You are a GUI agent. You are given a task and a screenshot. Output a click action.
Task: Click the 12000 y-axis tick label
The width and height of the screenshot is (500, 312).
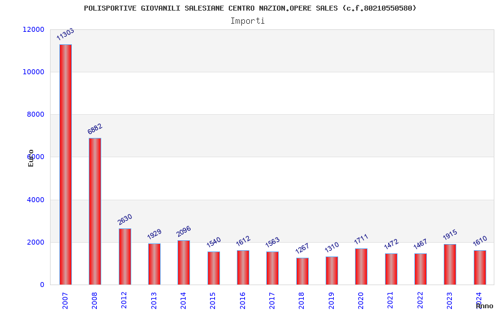pyautogui.click(x=34, y=29)
